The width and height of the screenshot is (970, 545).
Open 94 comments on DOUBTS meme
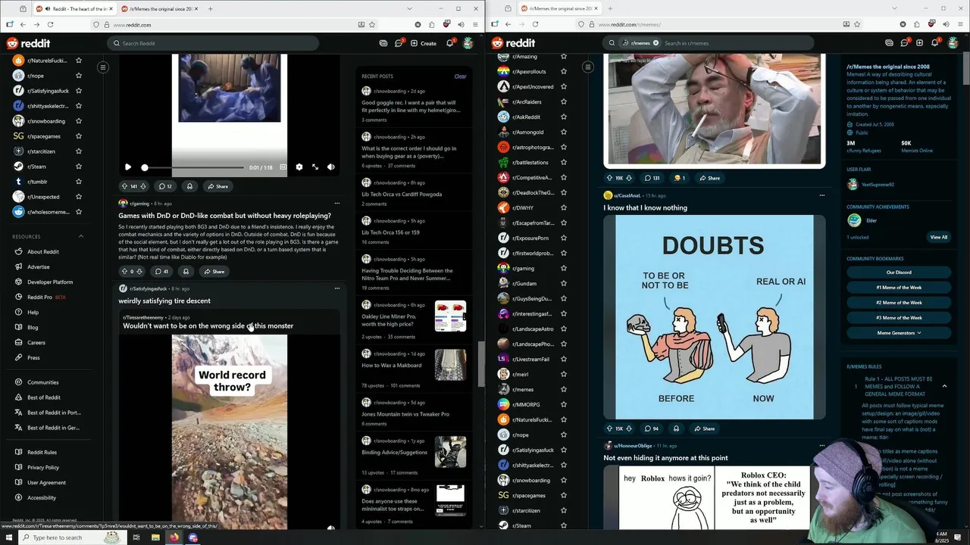(x=651, y=428)
